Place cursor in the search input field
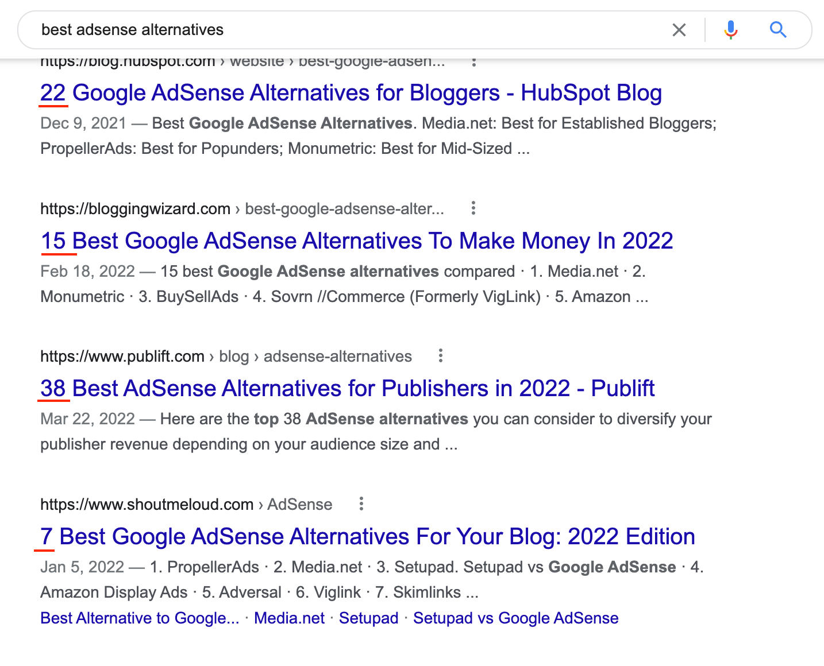This screenshot has width=824, height=666. coord(345,30)
